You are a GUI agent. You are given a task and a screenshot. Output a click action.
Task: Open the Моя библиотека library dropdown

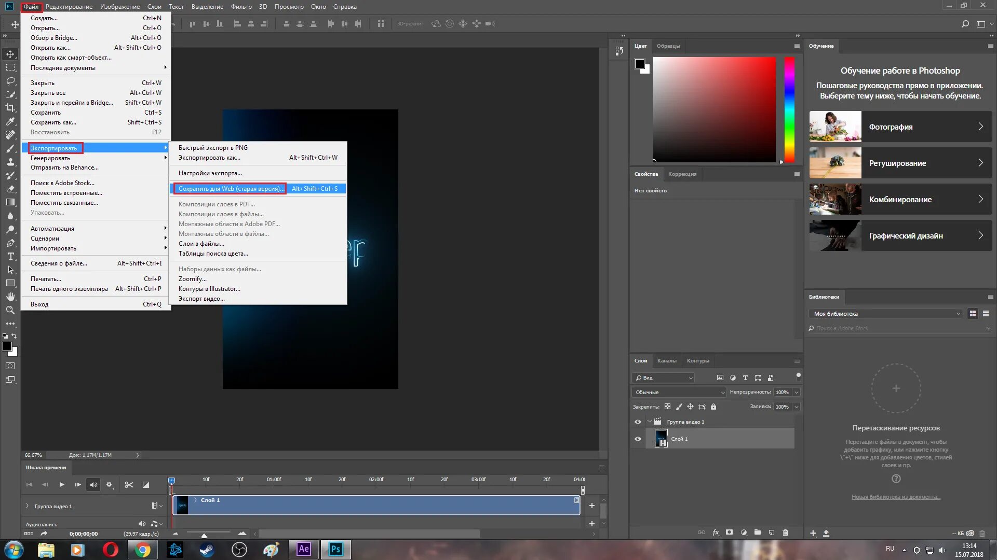(x=885, y=314)
